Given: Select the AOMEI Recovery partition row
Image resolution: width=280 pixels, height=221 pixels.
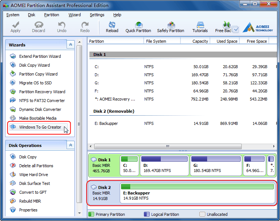Looking at the screenshot, I should [183, 99].
